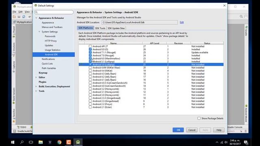Switch to SDK Tools tab
This screenshot has width=260, height=146.
pyautogui.click(x=100, y=28)
